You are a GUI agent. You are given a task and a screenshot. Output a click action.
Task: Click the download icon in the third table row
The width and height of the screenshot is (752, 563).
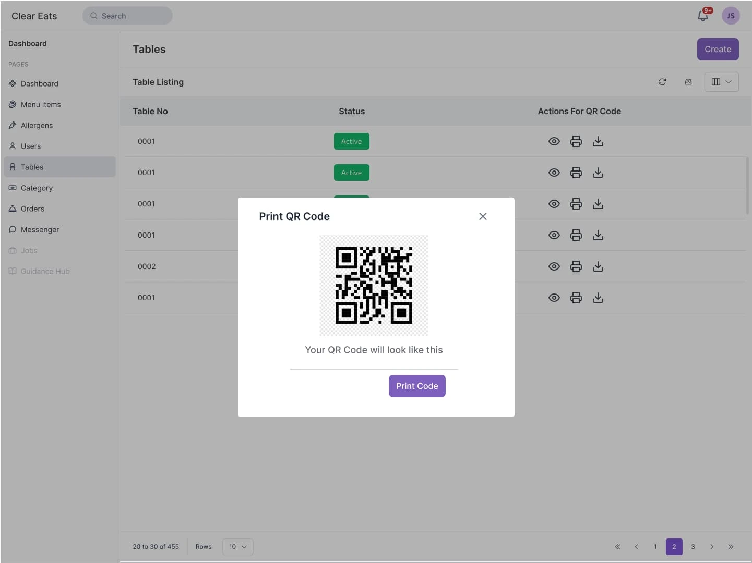[x=598, y=204]
